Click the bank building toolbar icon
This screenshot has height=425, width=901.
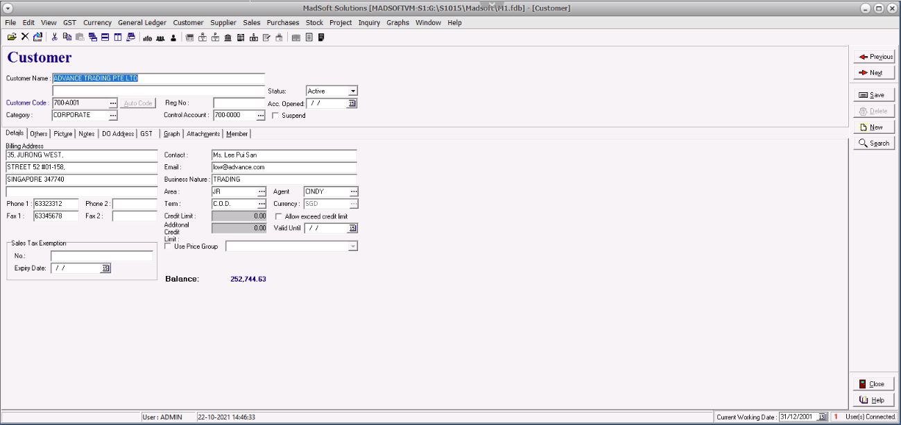tap(228, 37)
